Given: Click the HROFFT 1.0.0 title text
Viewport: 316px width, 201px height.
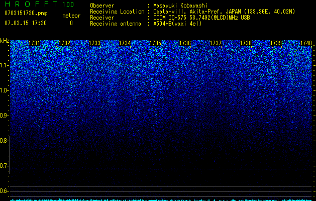Looking at the screenshot, I should click(x=39, y=4).
